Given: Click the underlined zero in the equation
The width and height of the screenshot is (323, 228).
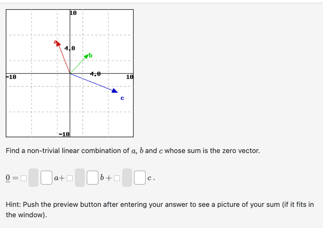Looking at the screenshot, I should pyautogui.click(x=7, y=177).
